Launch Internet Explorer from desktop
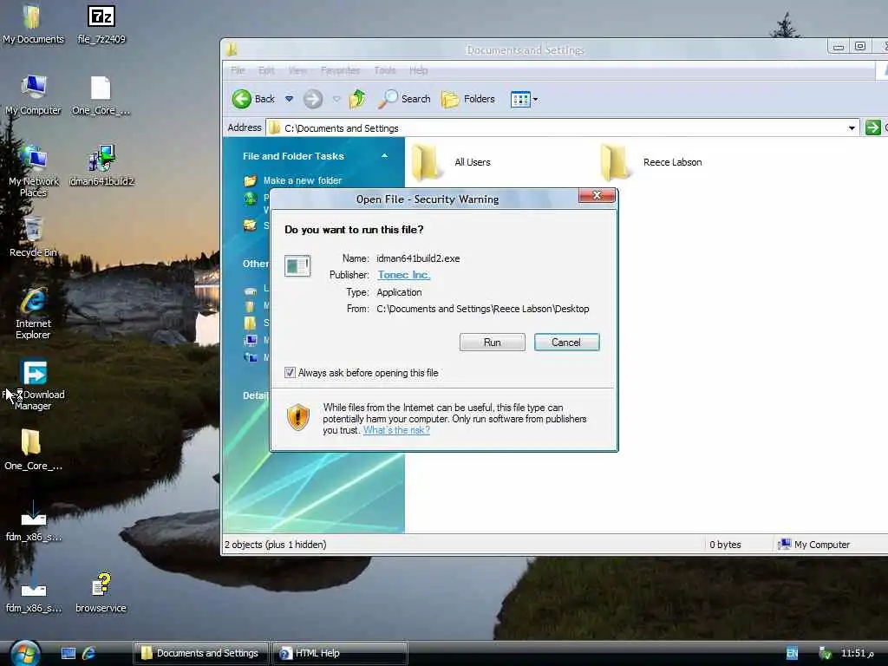Screen dimensions: 888x666 click(x=33, y=313)
